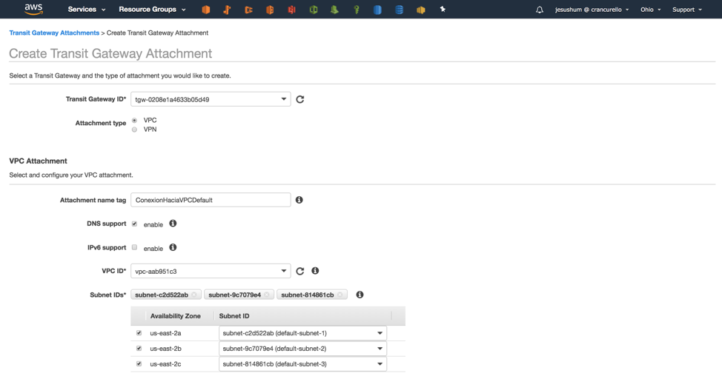Click the white pushpin shortcut icon
Image resolution: width=722 pixels, height=376 pixels.
tap(443, 9)
